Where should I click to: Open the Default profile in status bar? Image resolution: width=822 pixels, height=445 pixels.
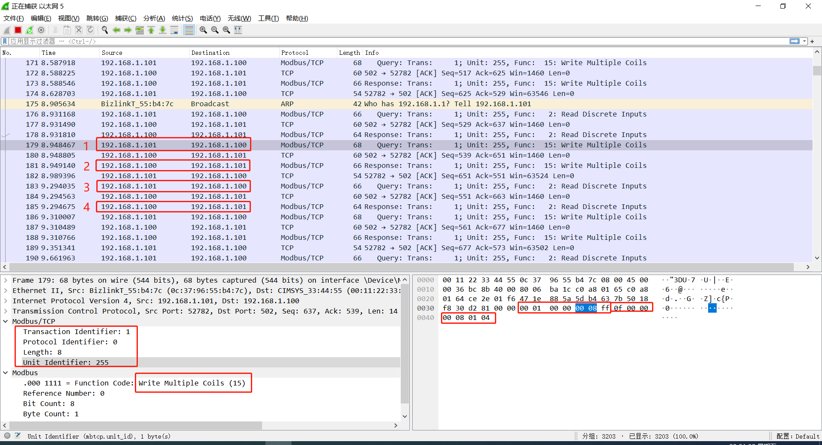tap(797, 436)
